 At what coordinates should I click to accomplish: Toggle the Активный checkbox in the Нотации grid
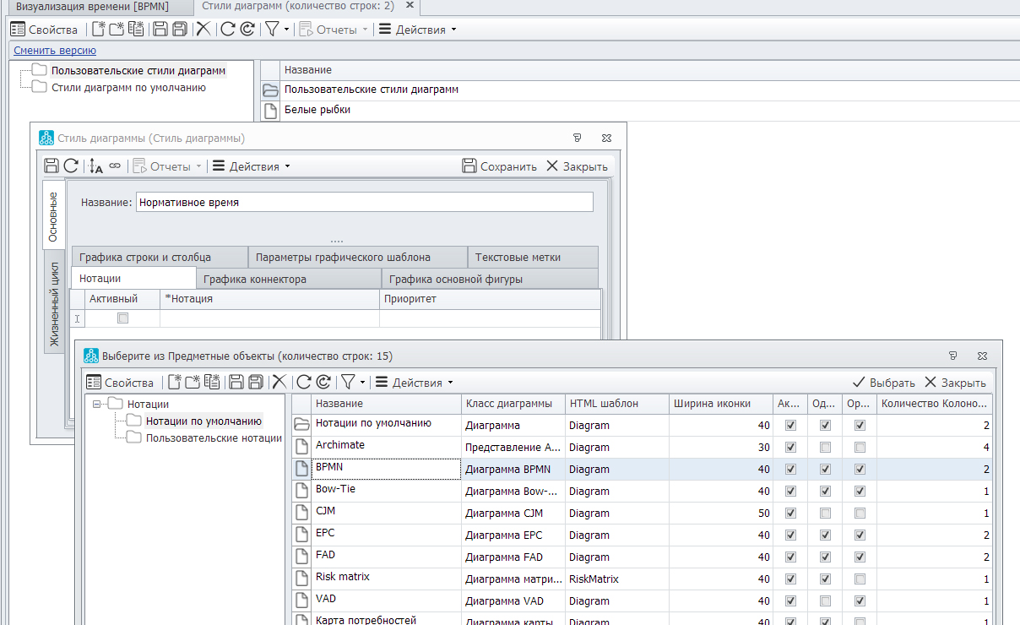pos(122,318)
